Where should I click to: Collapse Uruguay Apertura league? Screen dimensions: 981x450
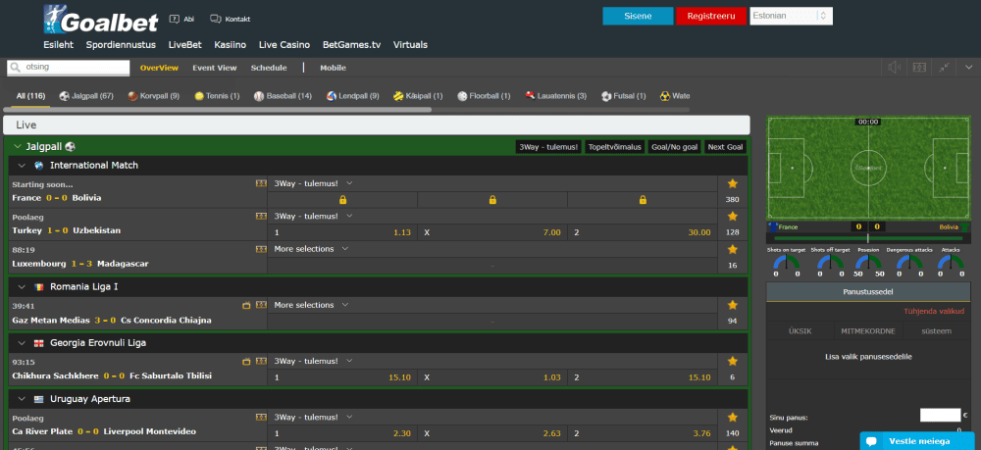point(22,399)
